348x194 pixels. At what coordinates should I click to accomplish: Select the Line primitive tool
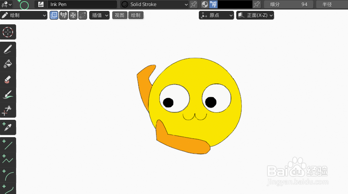point(8,145)
